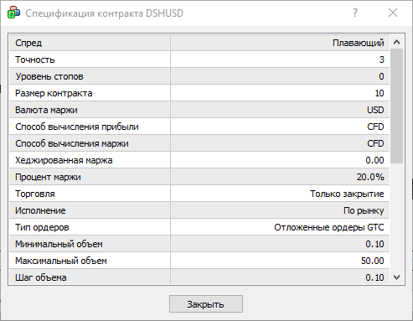Click the 20.0% value cell

point(280,177)
